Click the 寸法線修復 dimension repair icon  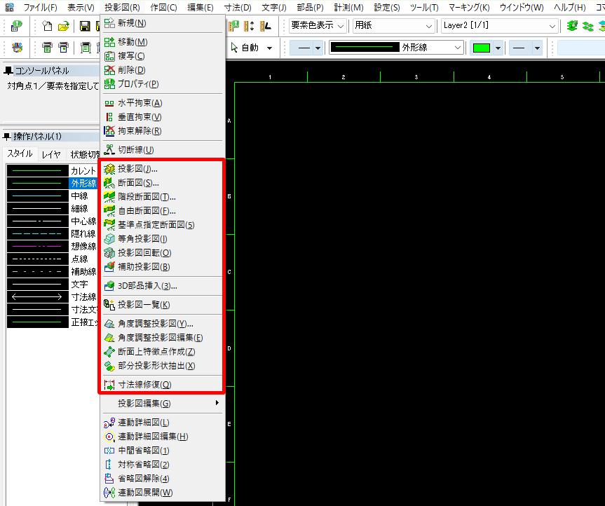109,385
